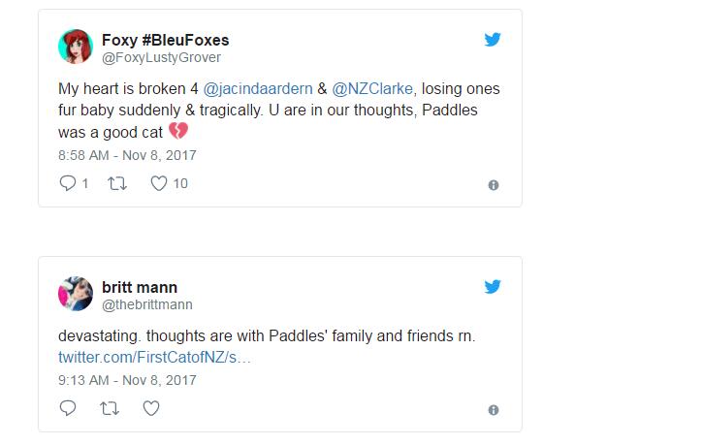The height and width of the screenshot is (445, 703).
Task: Follow the twitter.com/FirstCatofNZ link
Action: pos(154,358)
